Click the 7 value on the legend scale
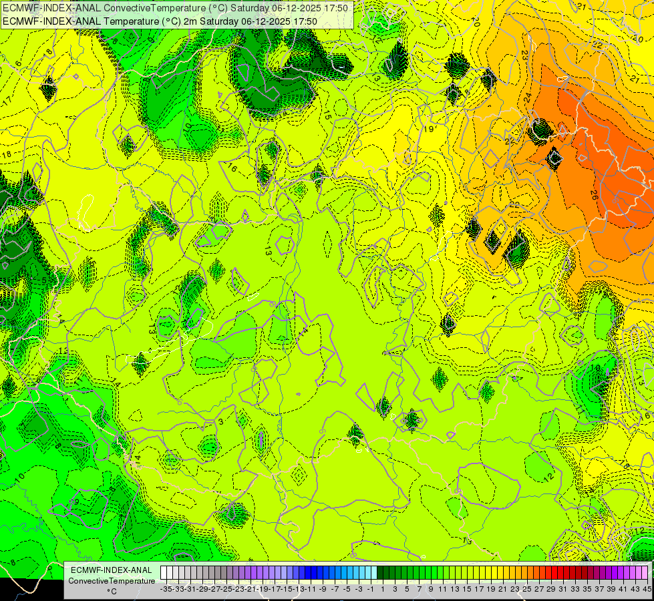Screen dimensions: 654x601 [419, 589]
